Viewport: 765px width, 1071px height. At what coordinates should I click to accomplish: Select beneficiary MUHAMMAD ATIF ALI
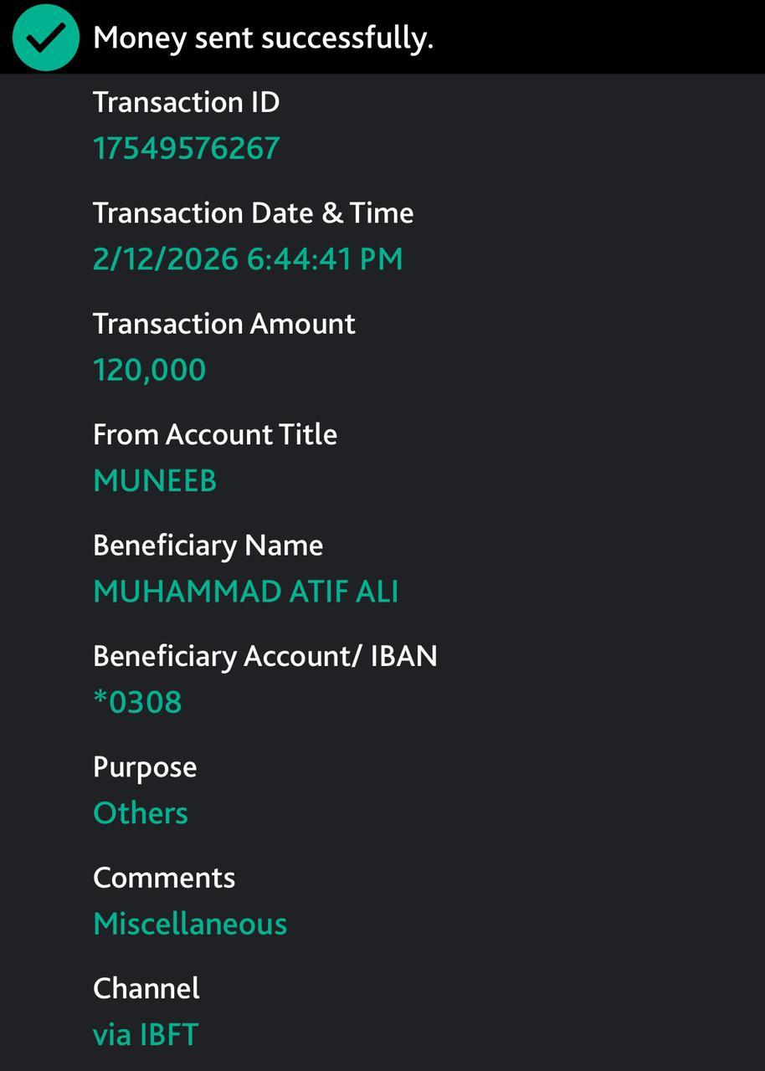click(x=245, y=592)
